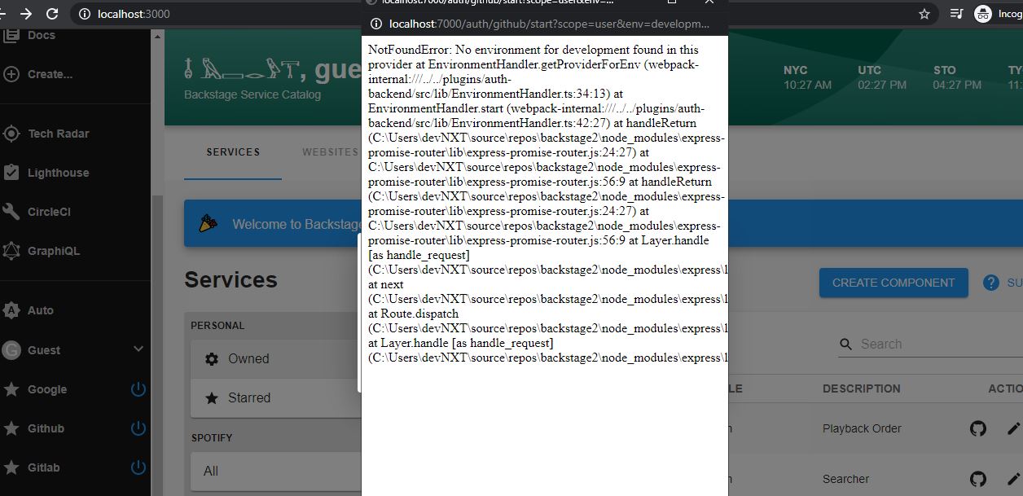
Task: Click the NYC clock in header
Action: click(807, 77)
